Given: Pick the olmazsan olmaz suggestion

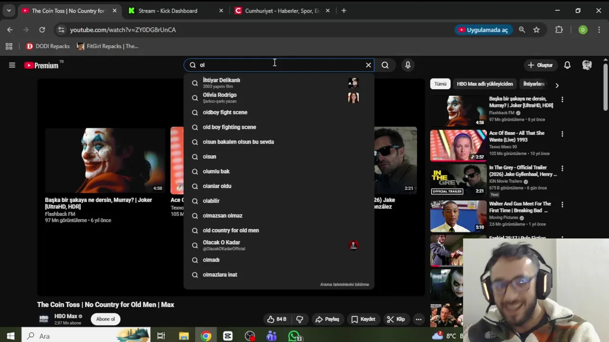Looking at the screenshot, I should click(279, 216).
